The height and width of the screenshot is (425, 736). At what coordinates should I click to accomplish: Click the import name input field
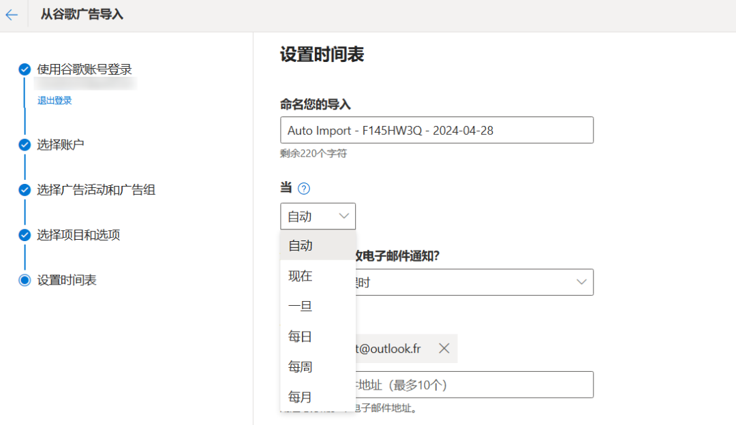point(438,129)
